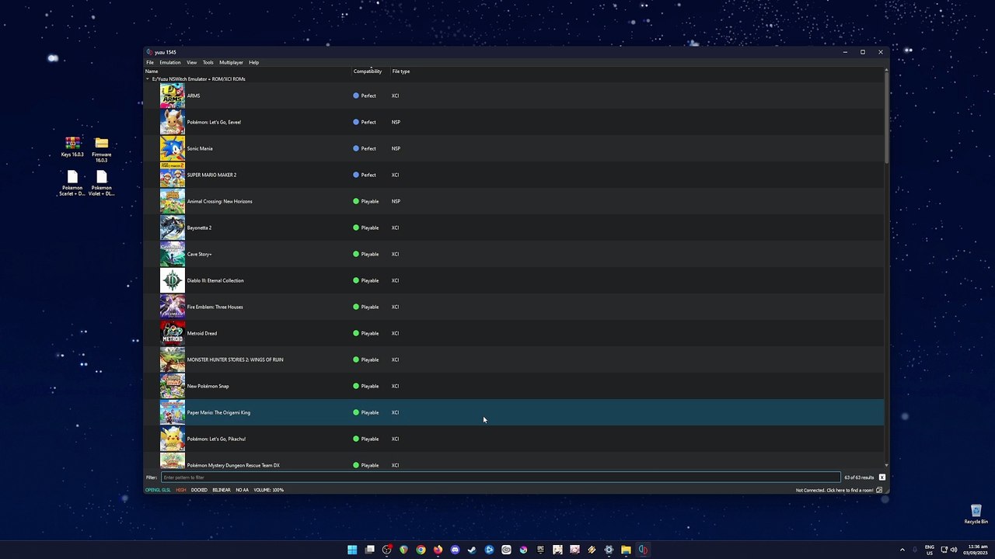Toggle the HIGH GPU accuracy status button
Viewport: 995px width, 559px height.
181,490
